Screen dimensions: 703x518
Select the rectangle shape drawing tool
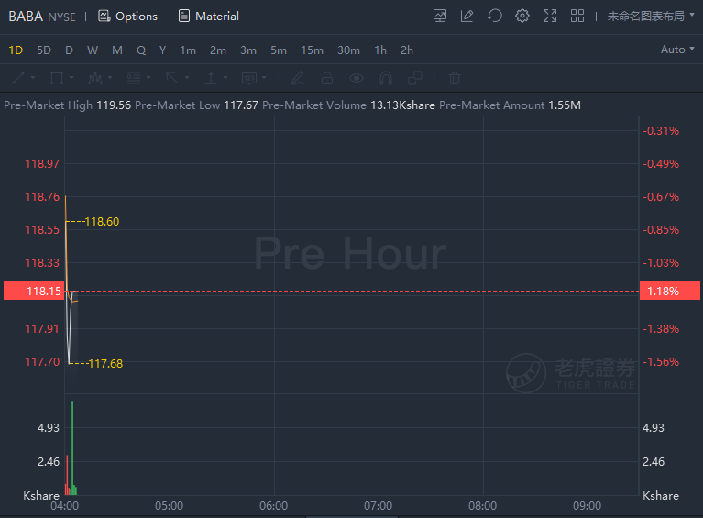coord(57,78)
